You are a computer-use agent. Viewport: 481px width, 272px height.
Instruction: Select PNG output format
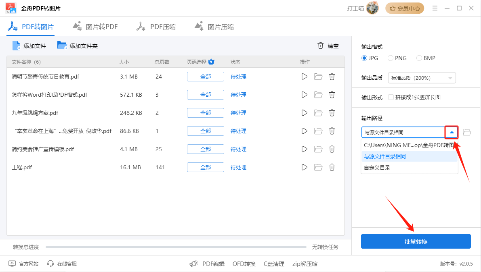[x=397, y=58]
